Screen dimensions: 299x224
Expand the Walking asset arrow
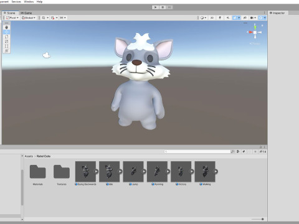click(x=216, y=172)
